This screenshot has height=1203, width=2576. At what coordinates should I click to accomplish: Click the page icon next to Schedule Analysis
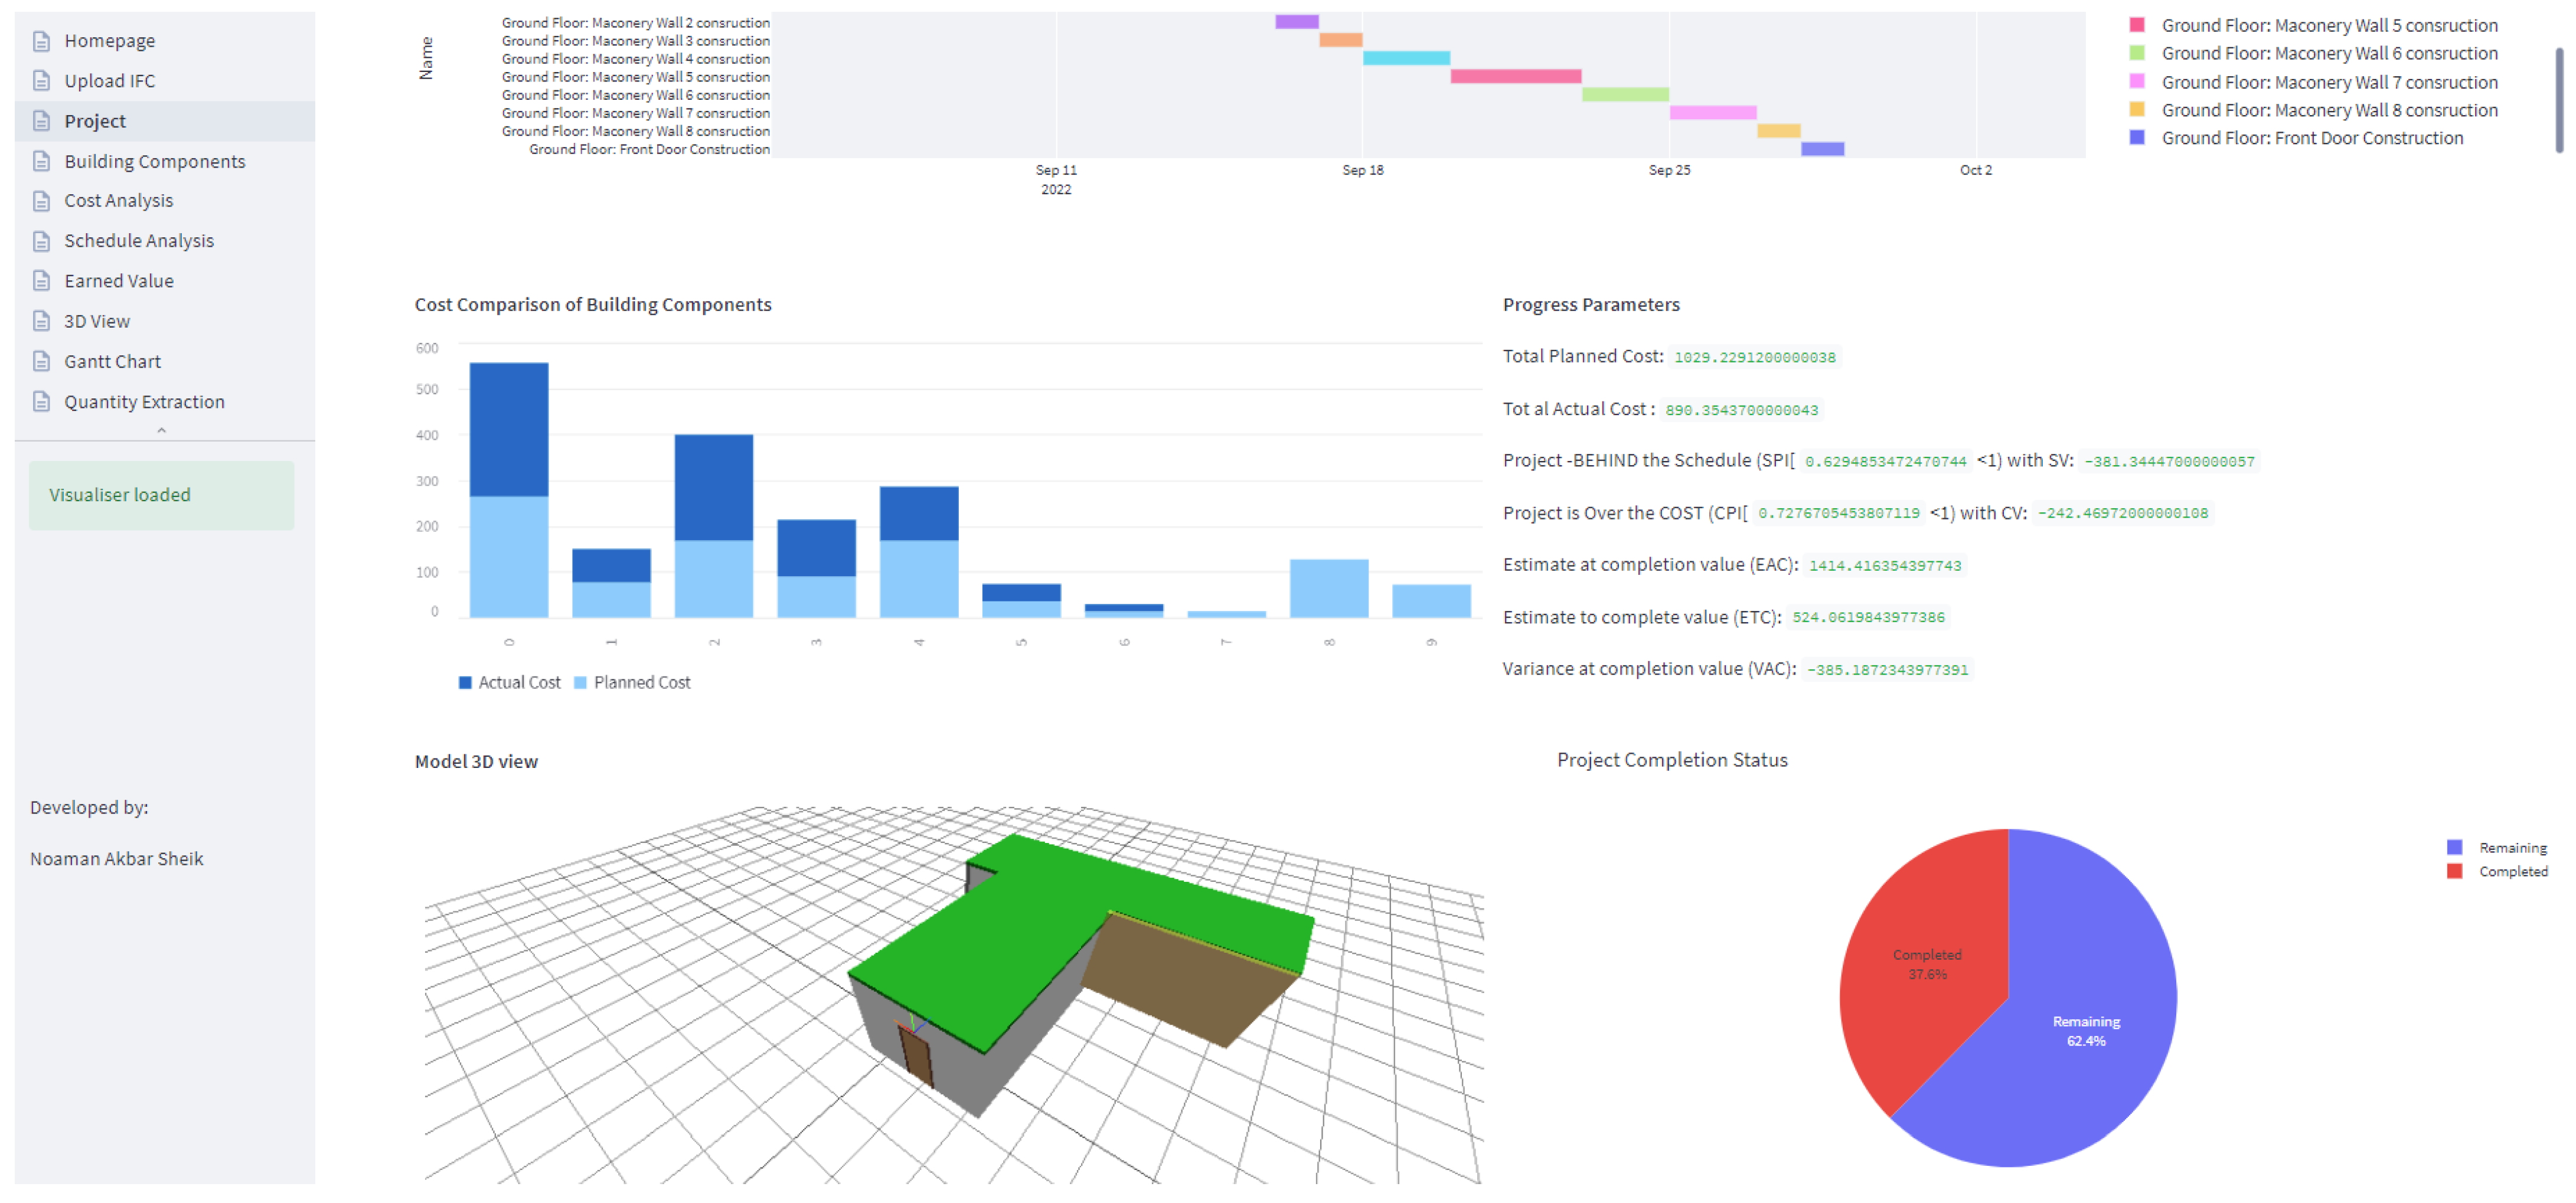41,241
